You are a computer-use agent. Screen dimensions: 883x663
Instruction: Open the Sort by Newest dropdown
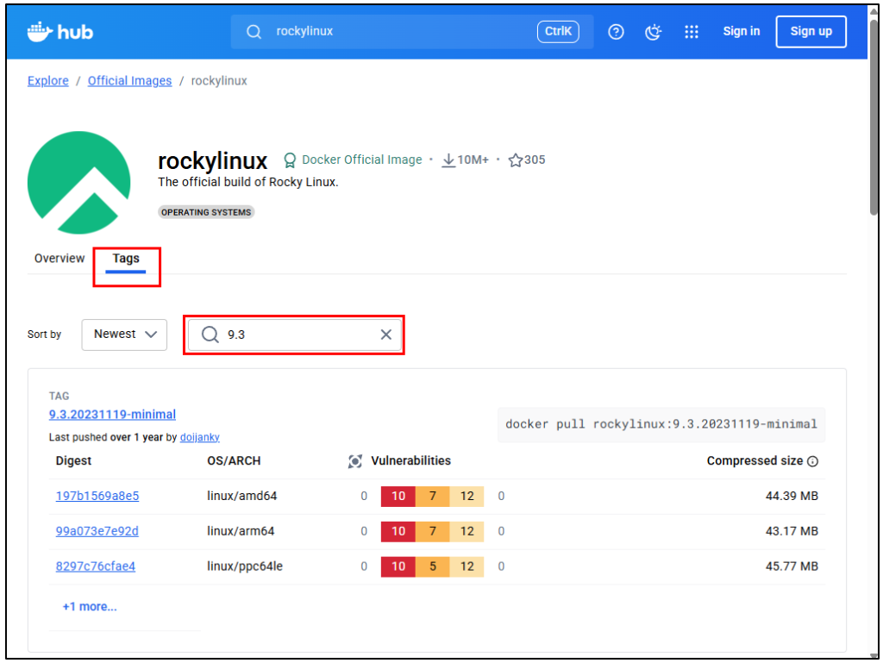124,335
